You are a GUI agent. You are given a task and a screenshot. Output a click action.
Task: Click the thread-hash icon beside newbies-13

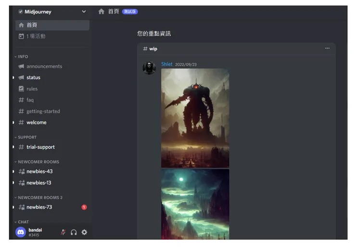pyautogui.click(x=22, y=183)
